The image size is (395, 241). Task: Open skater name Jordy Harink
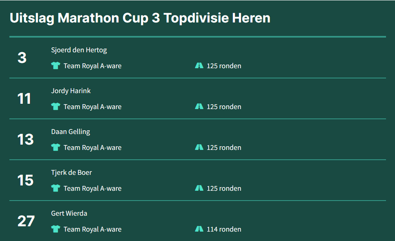(x=71, y=91)
